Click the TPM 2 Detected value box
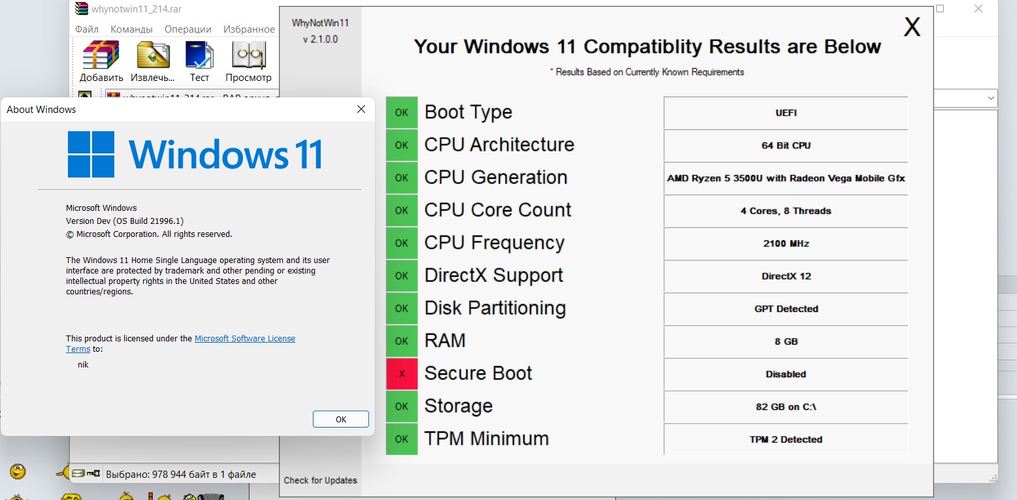1017x500 pixels. pos(786,439)
